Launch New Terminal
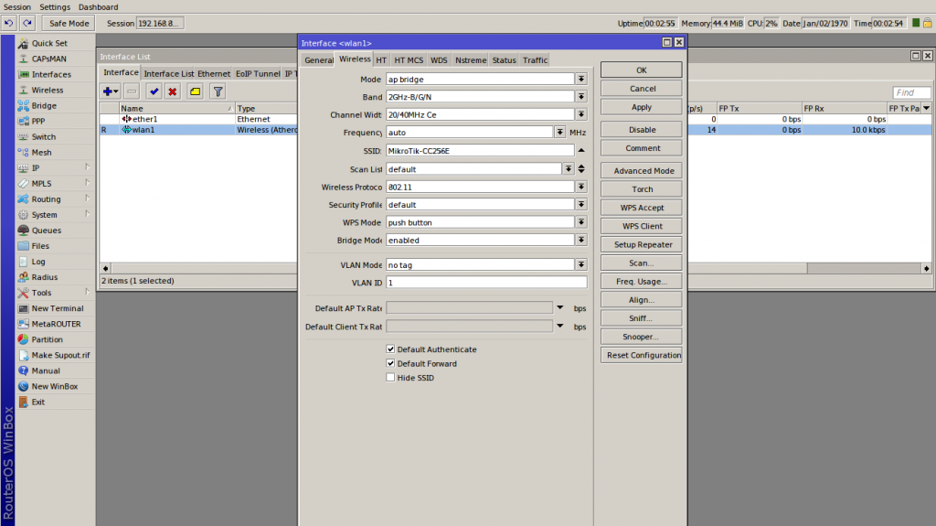This screenshot has width=936, height=526. tap(58, 308)
